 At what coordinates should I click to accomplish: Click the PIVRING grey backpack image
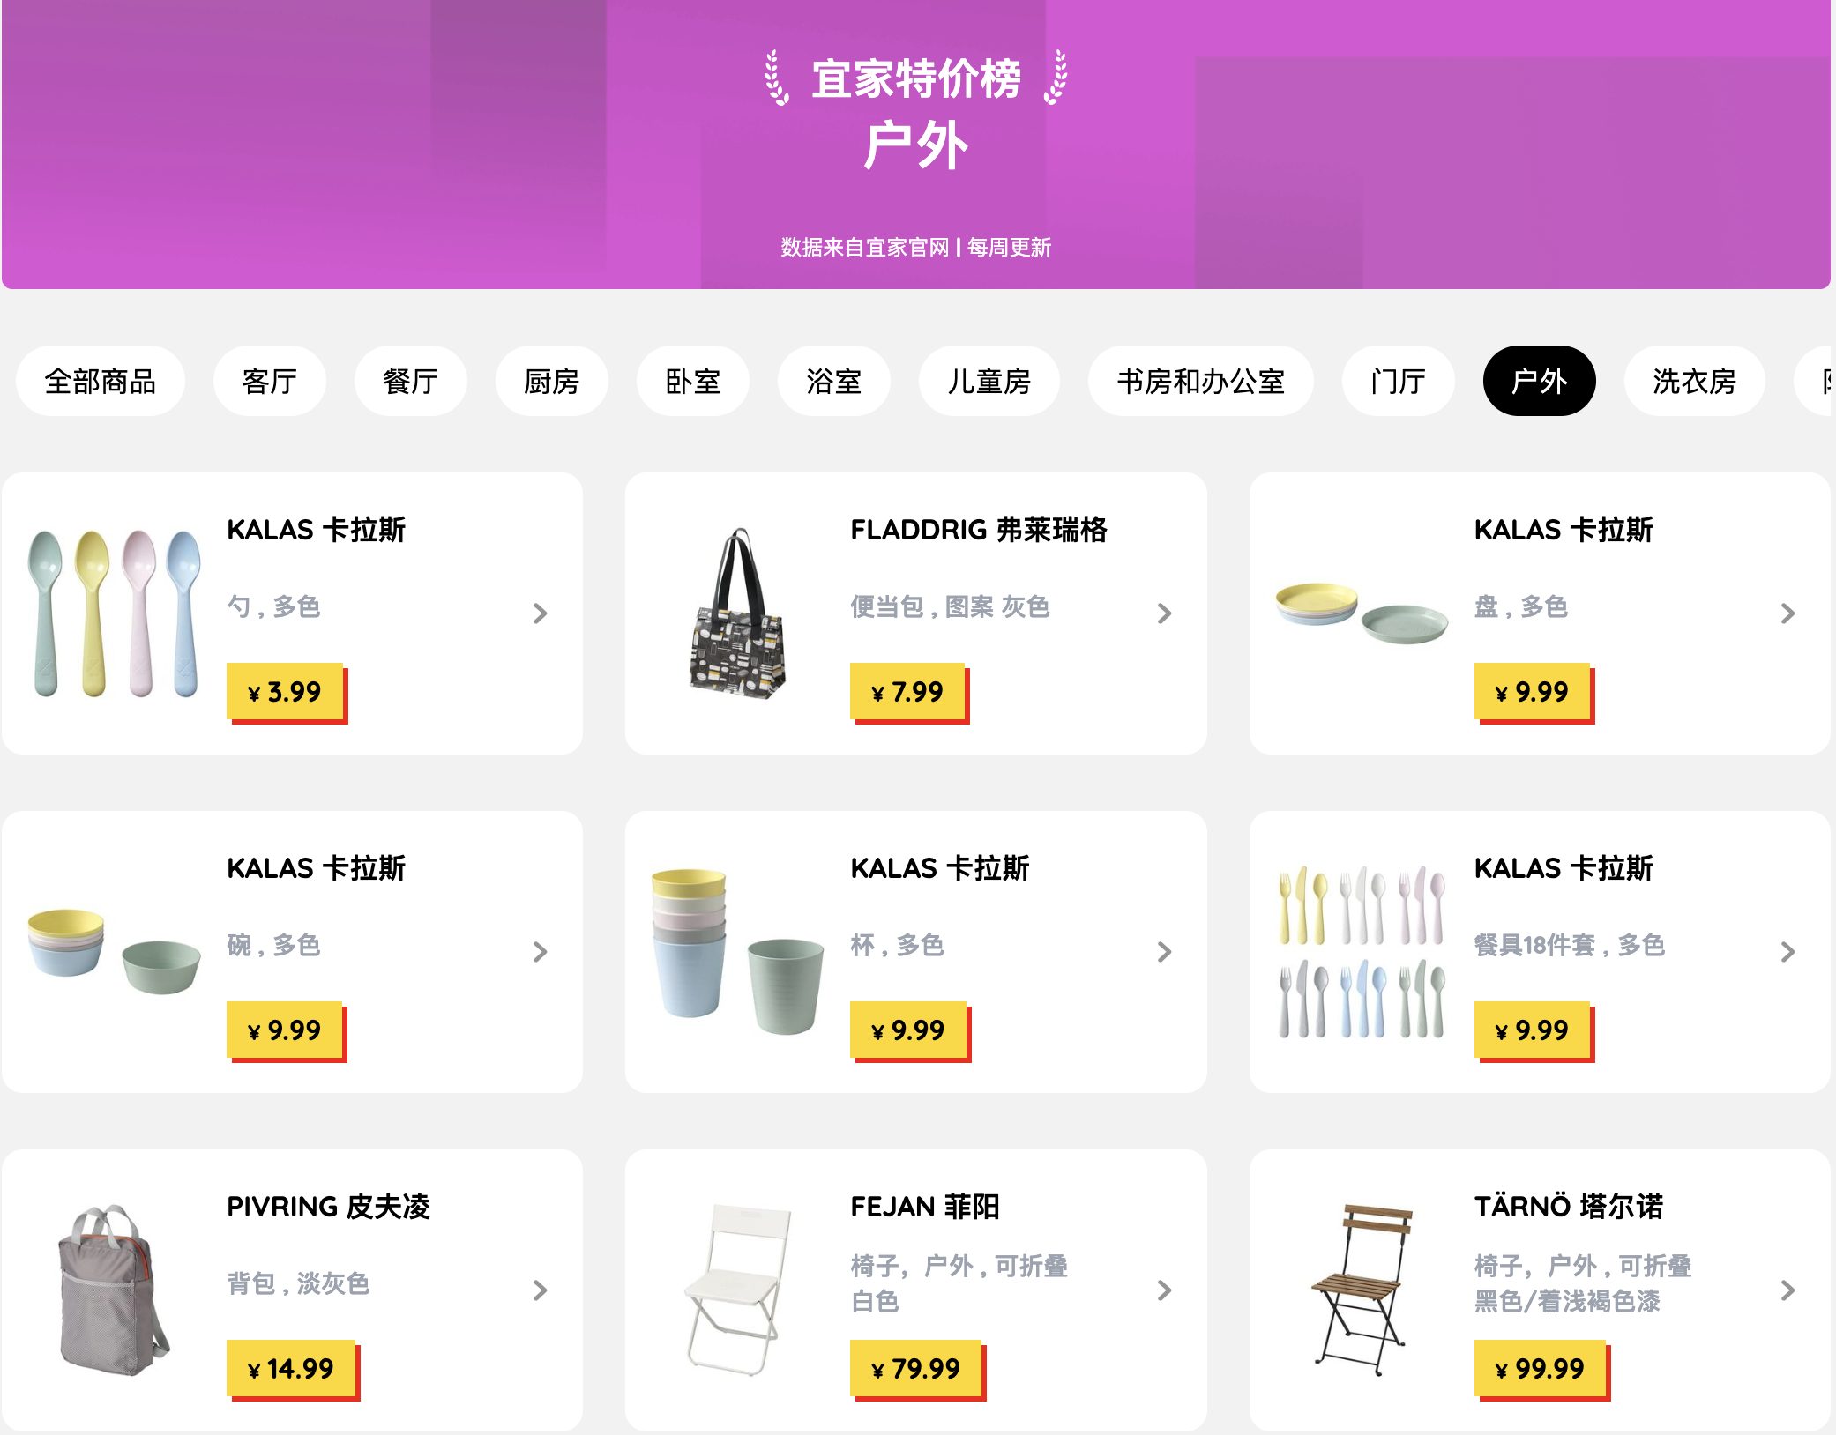click(x=113, y=1290)
